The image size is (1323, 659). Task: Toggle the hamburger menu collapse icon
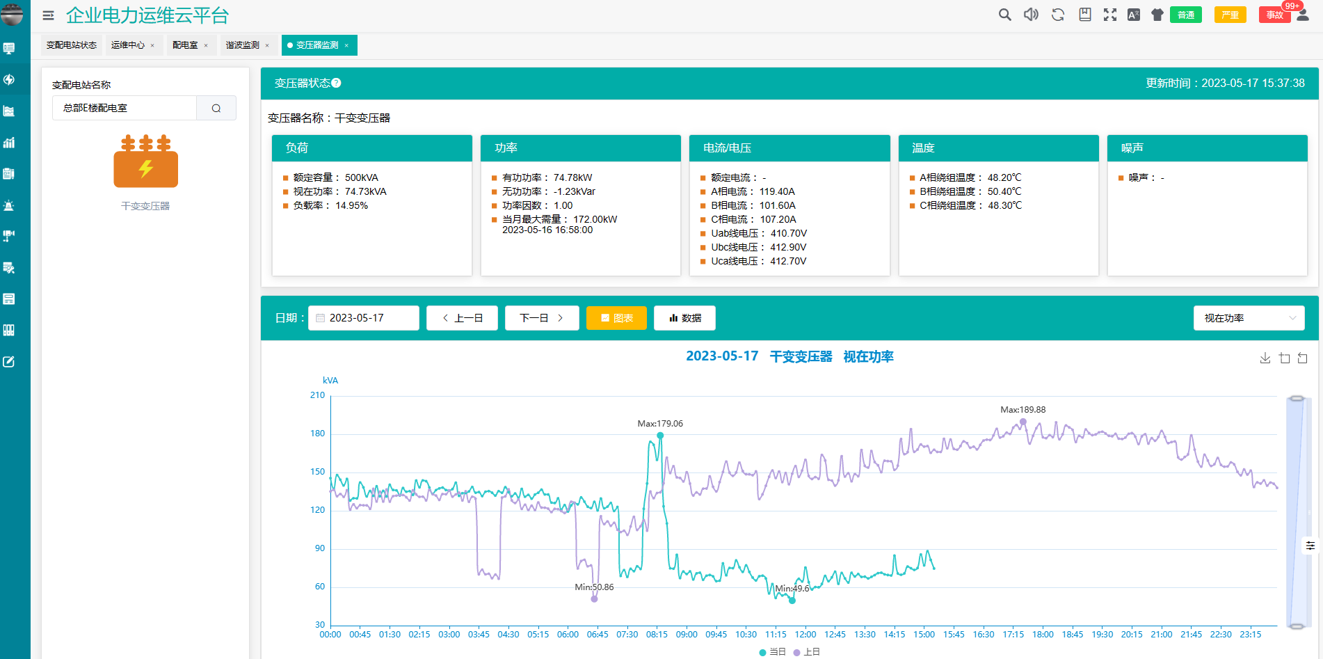point(48,15)
